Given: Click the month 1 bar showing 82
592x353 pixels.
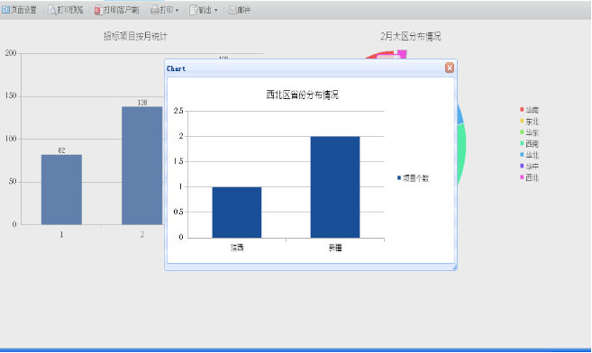Looking at the screenshot, I should pyautogui.click(x=61, y=190).
